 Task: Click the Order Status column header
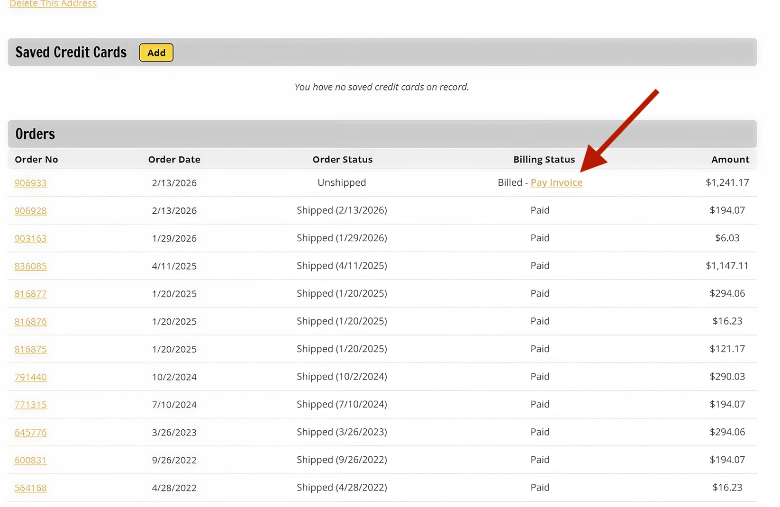342,159
